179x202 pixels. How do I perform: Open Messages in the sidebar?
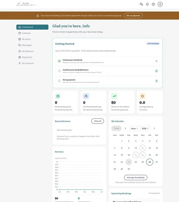pos(32,45)
